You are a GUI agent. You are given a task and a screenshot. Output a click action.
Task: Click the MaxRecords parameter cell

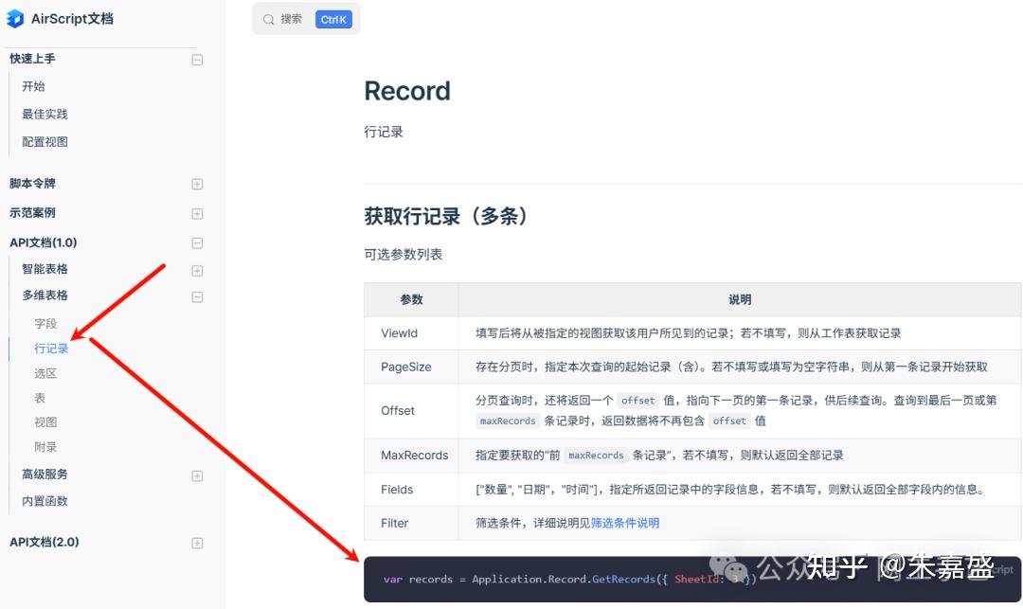(411, 456)
